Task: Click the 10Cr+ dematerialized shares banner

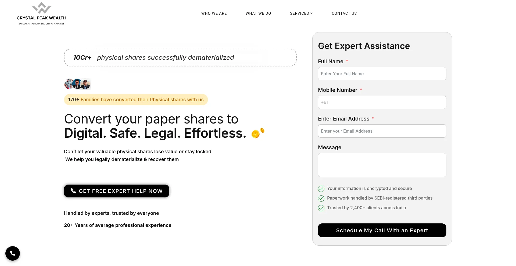Action: (x=180, y=58)
